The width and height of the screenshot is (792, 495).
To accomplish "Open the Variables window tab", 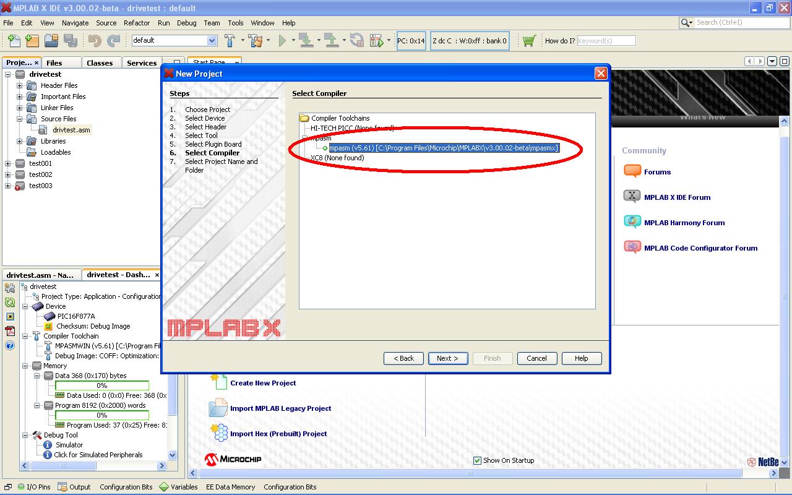I will pyautogui.click(x=178, y=487).
